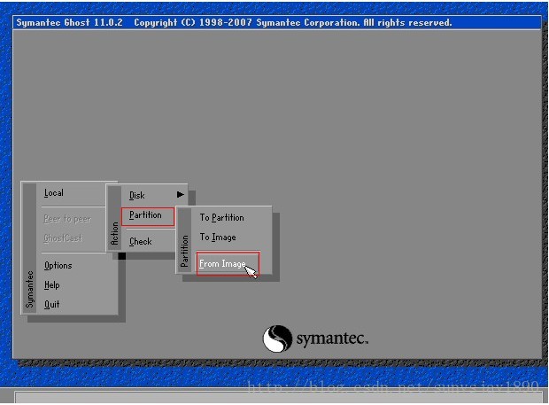Choose Quit to exit Ghost
This screenshot has height=405, width=549.
point(52,305)
